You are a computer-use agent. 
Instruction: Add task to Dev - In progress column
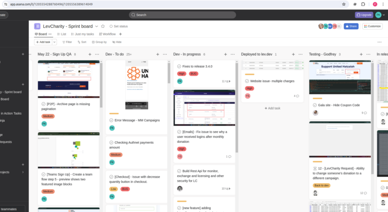pos(225,54)
